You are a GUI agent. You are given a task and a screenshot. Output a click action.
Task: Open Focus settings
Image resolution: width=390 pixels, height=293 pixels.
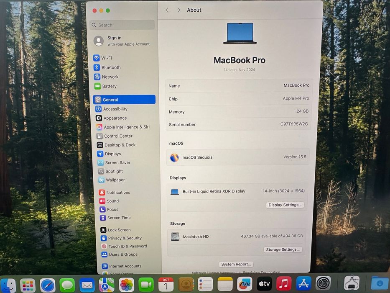tap(109, 209)
